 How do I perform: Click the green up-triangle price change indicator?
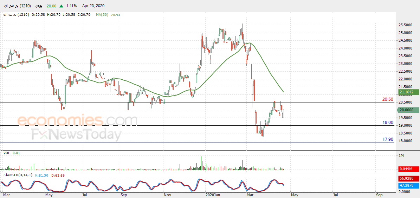pyautogui.click(x=62, y=6)
